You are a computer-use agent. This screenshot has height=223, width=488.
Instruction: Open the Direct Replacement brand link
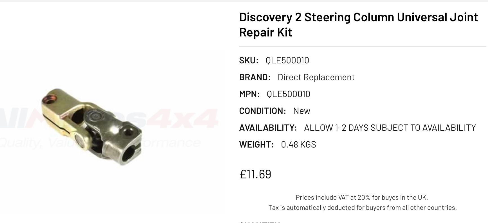click(316, 77)
